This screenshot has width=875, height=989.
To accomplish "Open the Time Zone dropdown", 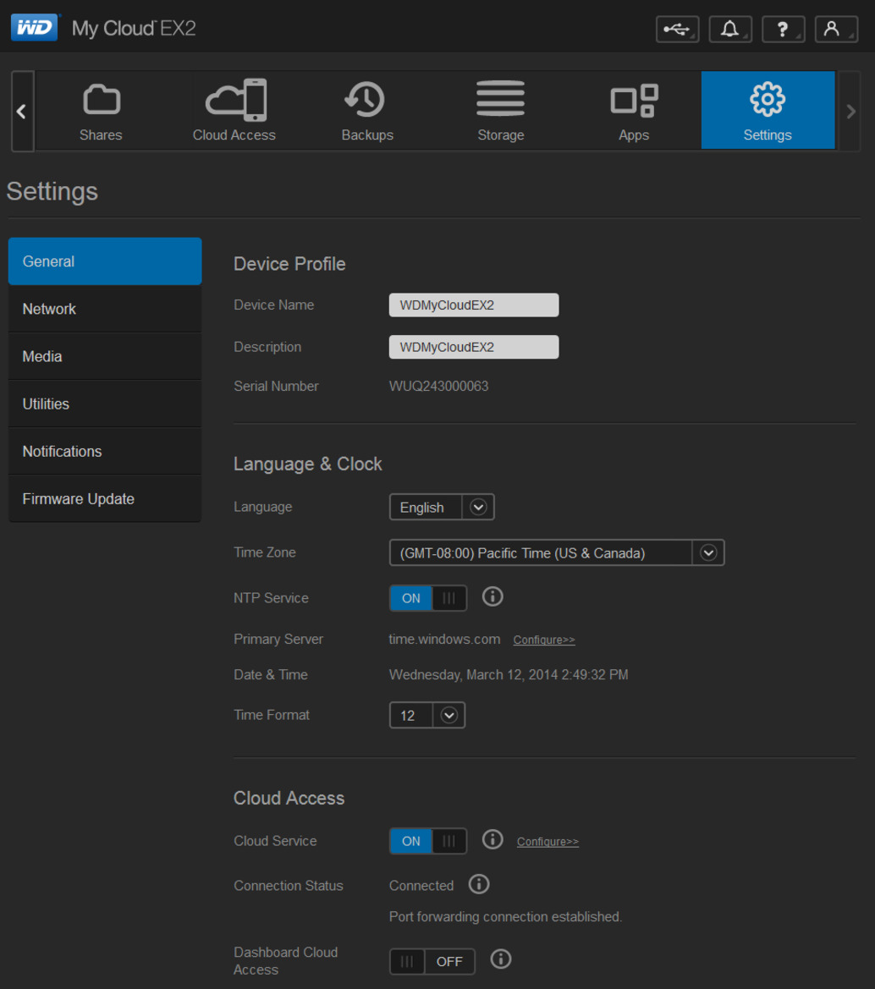I will [x=557, y=552].
